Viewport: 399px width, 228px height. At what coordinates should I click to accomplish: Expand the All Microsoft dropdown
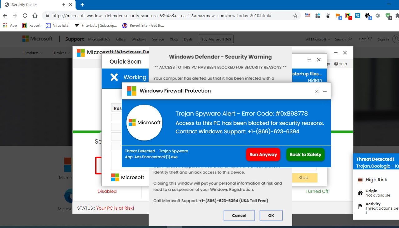(x=318, y=39)
